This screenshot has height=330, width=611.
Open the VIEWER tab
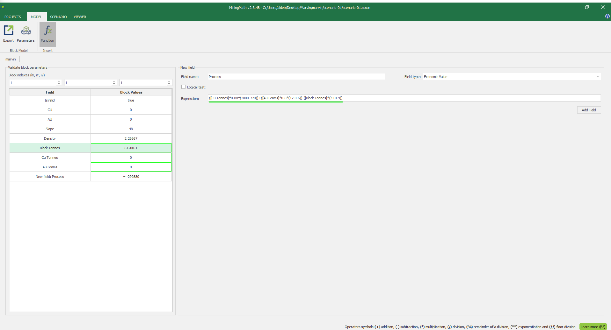click(x=80, y=17)
